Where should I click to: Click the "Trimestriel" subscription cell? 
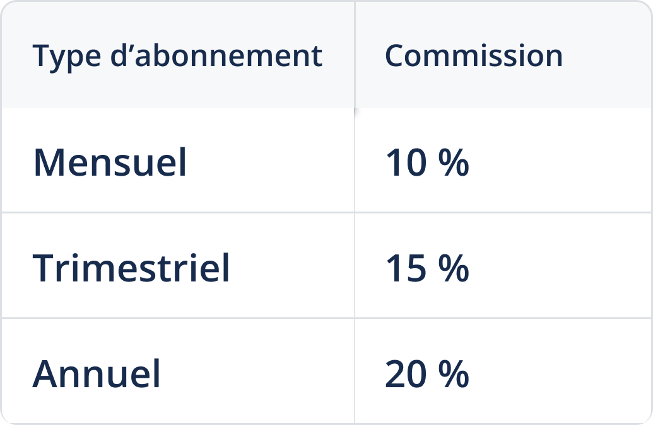[131, 268]
